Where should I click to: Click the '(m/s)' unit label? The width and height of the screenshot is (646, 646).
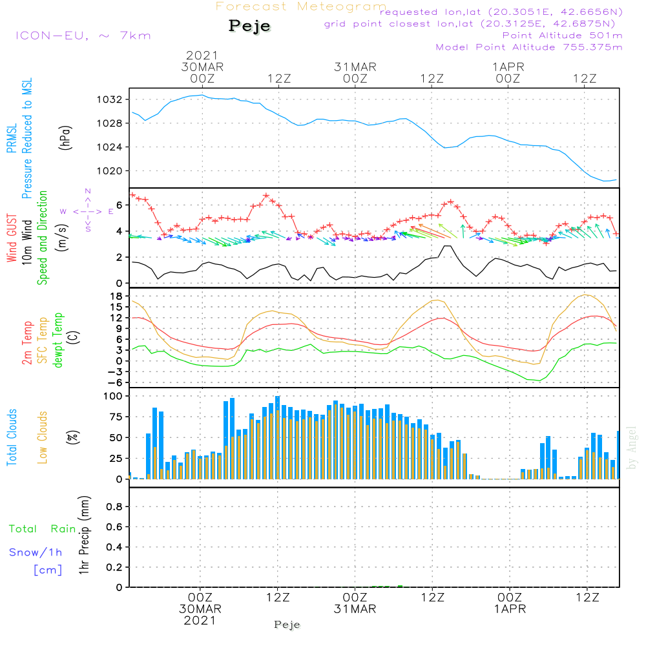[x=62, y=238]
